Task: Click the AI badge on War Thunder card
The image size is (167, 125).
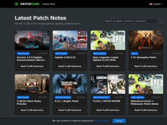Action: click(x=83, y=34)
